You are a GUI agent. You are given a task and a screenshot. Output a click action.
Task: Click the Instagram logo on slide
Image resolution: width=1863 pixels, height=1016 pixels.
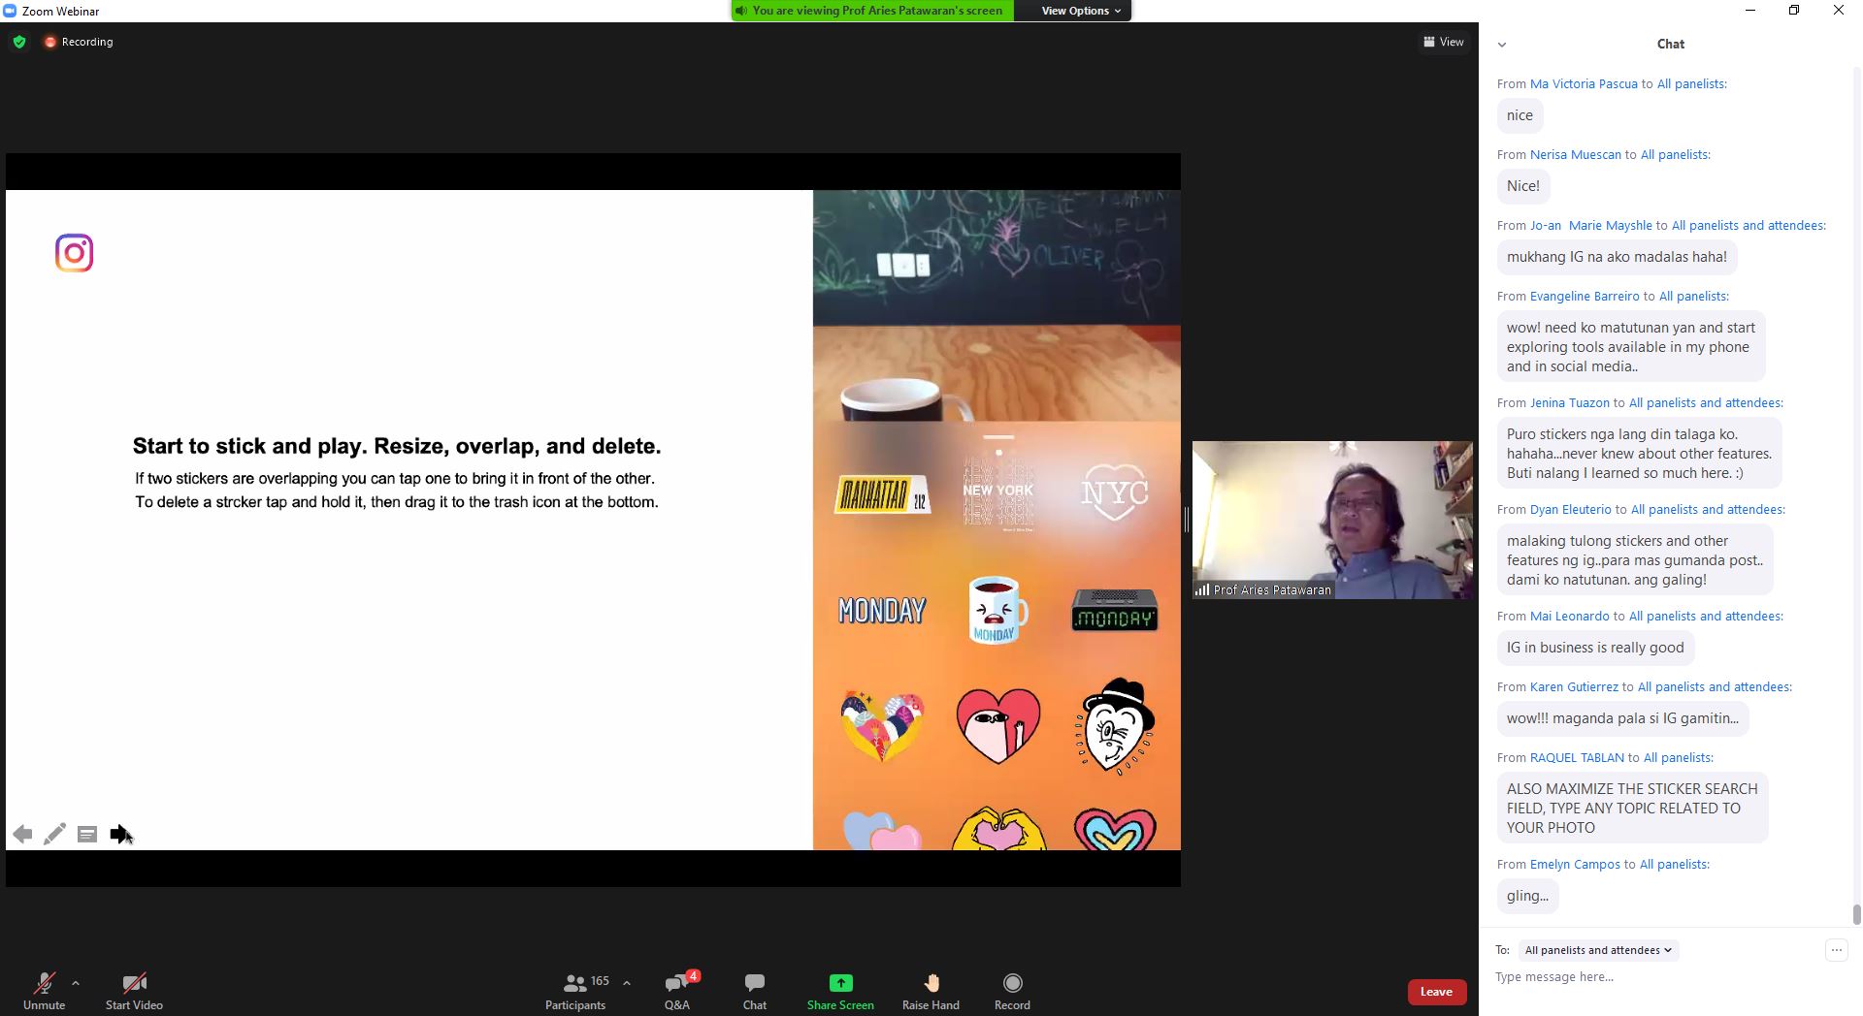(74, 253)
